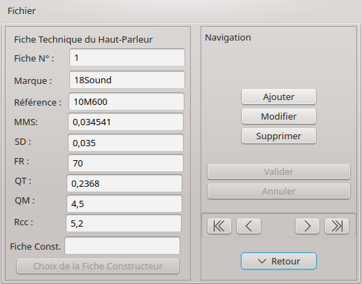362x284 pixels.
Task: Focus the QT field showing 0,2368
Action: click(x=124, y=183)
